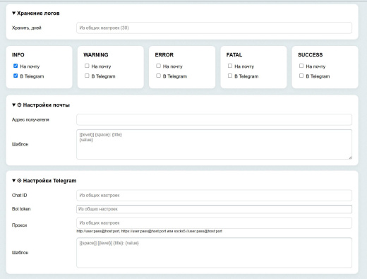
Task: Focus the Chat ID input field
Action: 214,196
